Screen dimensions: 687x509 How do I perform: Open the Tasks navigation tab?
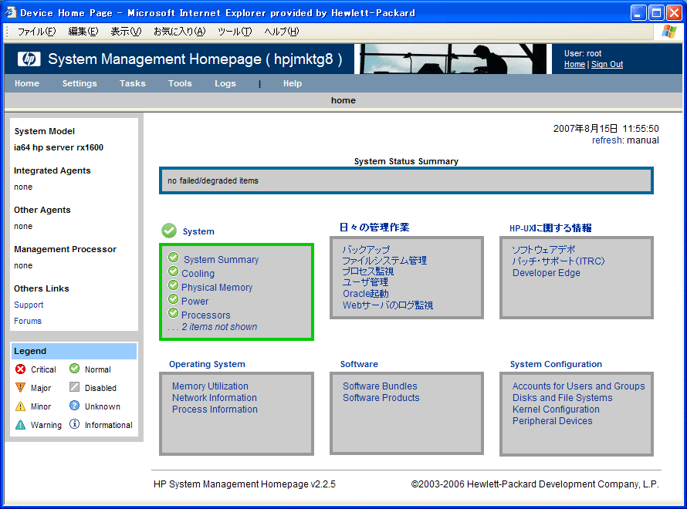pos(132,83)
